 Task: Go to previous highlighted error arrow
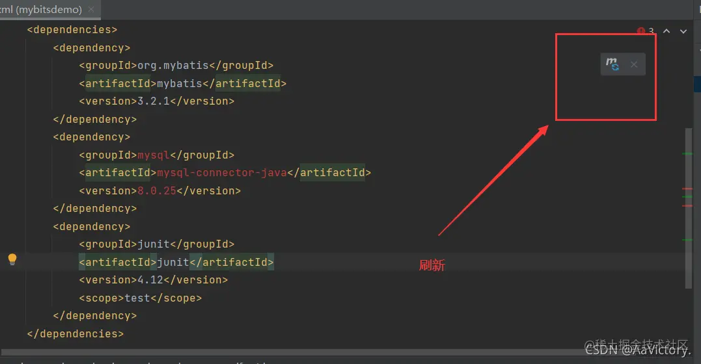pos(667,31)
